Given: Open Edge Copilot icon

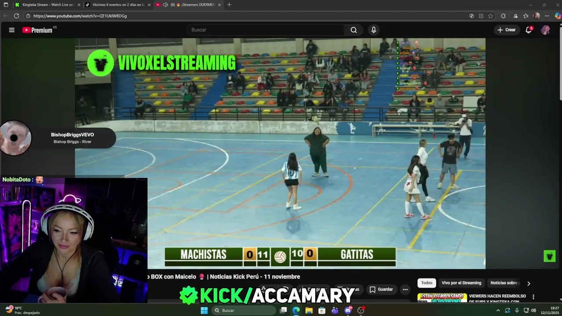Looking at the screenshot, I should pos(558,16).
